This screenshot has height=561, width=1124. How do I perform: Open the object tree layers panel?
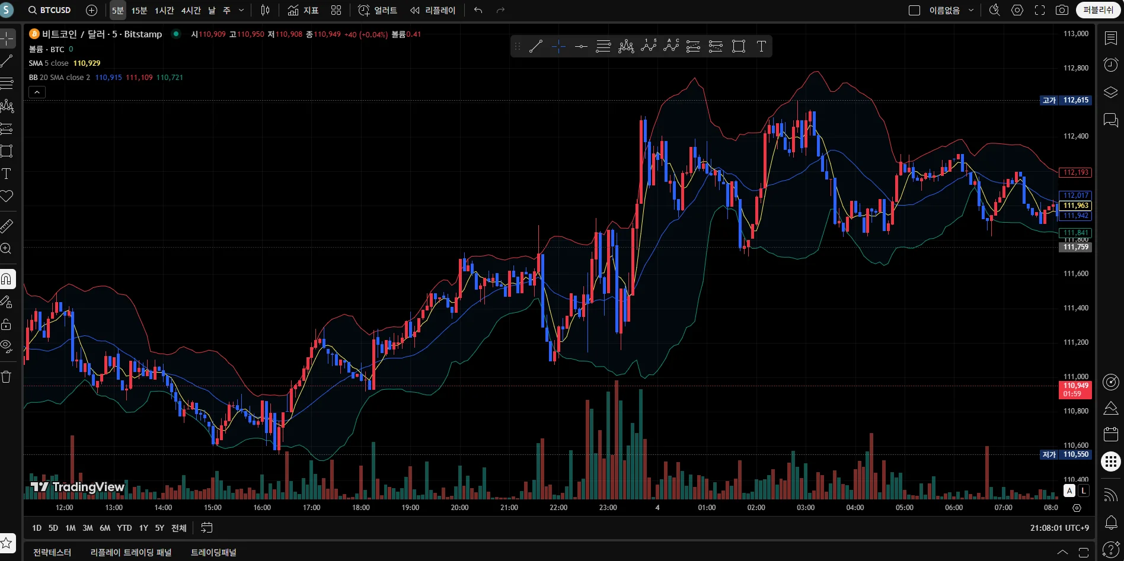(x=1111, y=92)
